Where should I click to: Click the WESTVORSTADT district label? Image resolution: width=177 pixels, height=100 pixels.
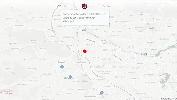click(x=69, y=37)
